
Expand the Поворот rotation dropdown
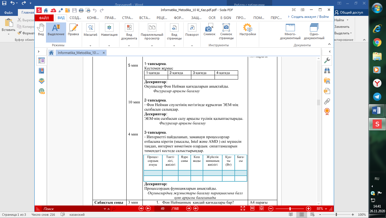coord(192,45)
